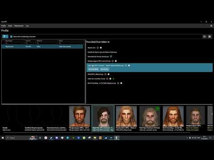Open the Log menu

(27, 26)
